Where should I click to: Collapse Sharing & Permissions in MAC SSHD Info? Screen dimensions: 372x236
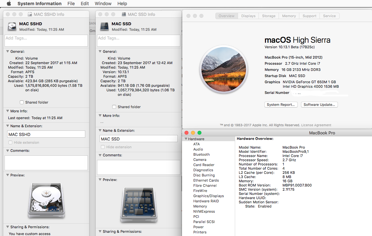point(7,227)
